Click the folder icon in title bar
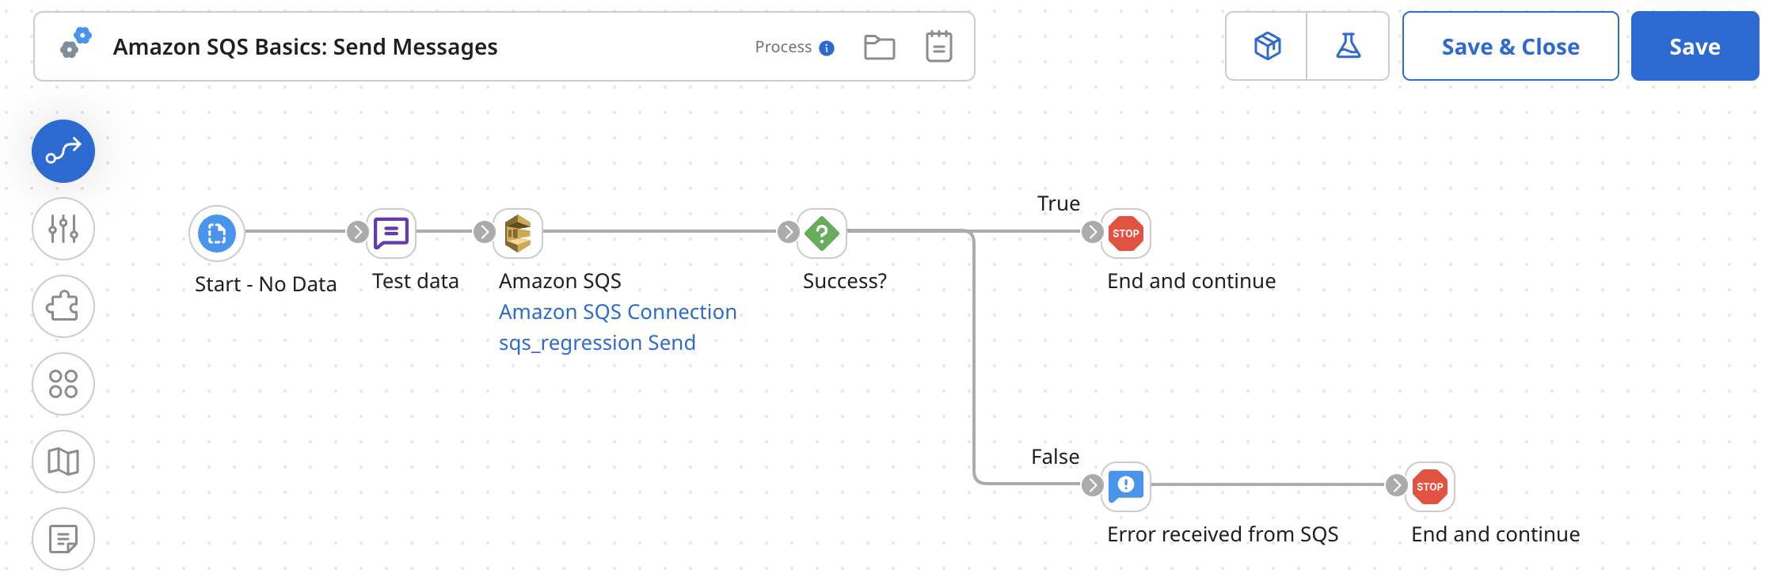 [879, 47]
